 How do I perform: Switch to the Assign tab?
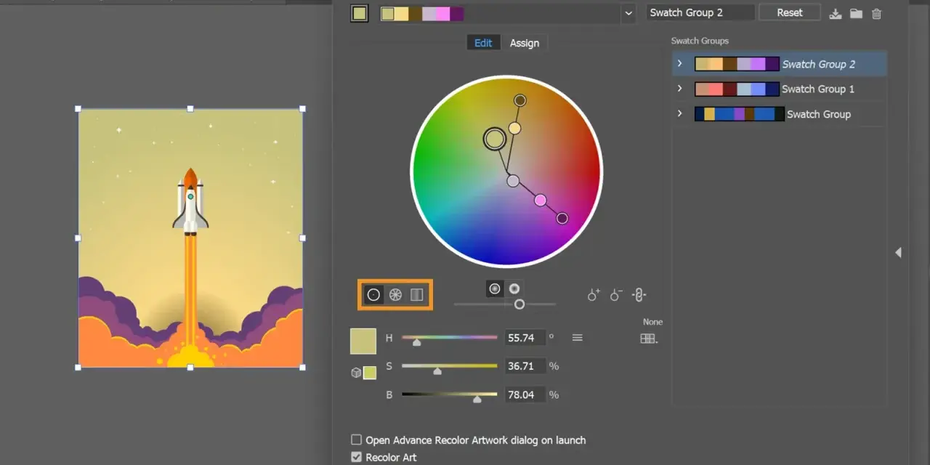(x=525, y=43)
